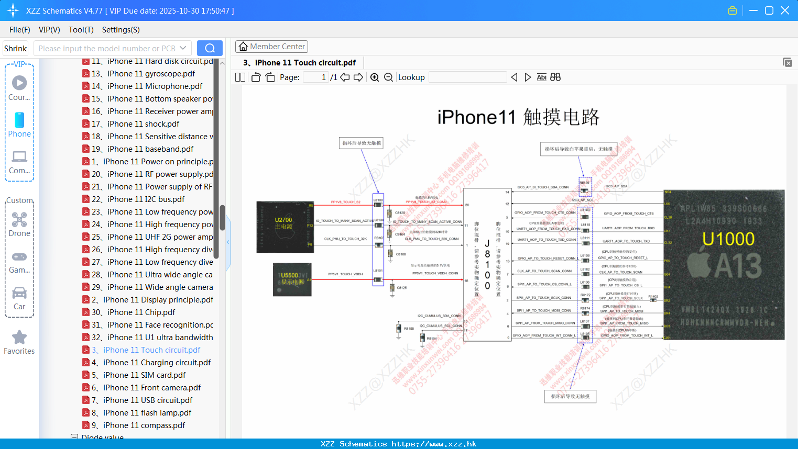Go to next page arrow
Screen dimensions: 798x449
coord(358,77)
